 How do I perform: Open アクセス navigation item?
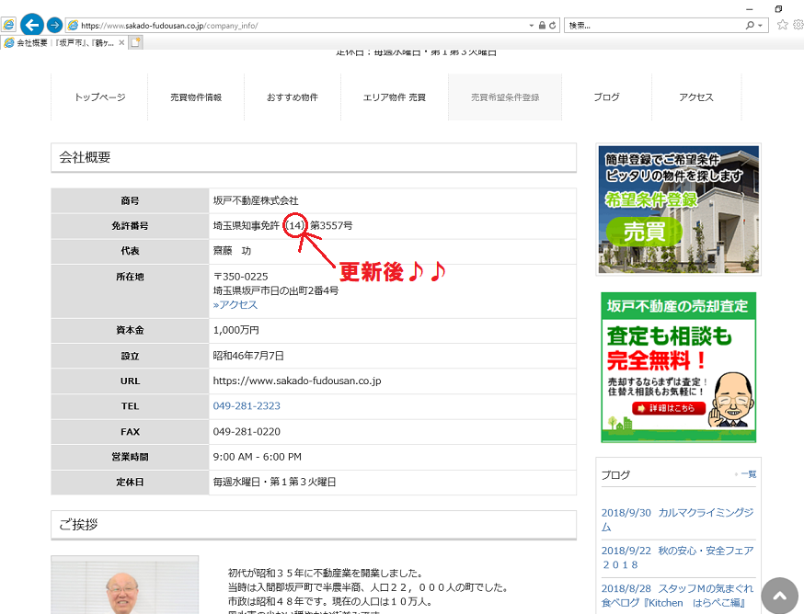click(696, 97)
